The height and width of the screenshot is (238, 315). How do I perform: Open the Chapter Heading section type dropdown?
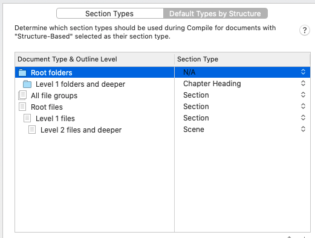coord(303,83)
